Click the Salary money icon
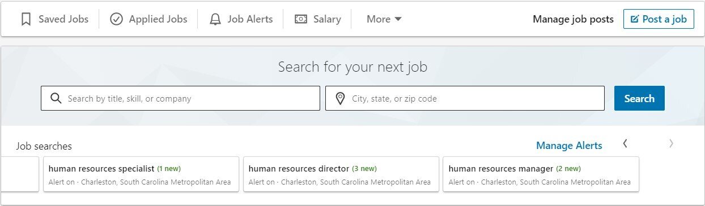The image size is (705, 206). click(x=301, y=19)
